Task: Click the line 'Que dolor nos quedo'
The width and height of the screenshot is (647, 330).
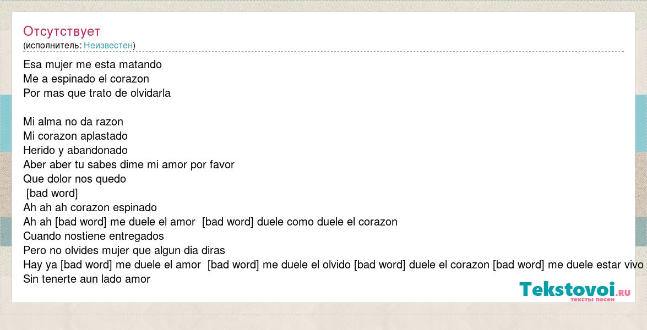Action: coord(75,179)
